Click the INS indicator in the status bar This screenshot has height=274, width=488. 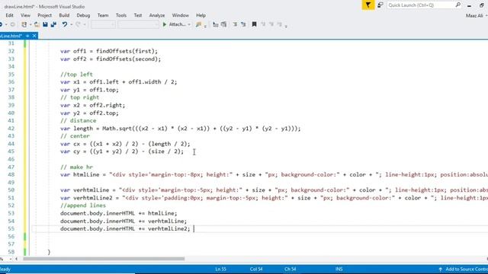tap(339, 269)
